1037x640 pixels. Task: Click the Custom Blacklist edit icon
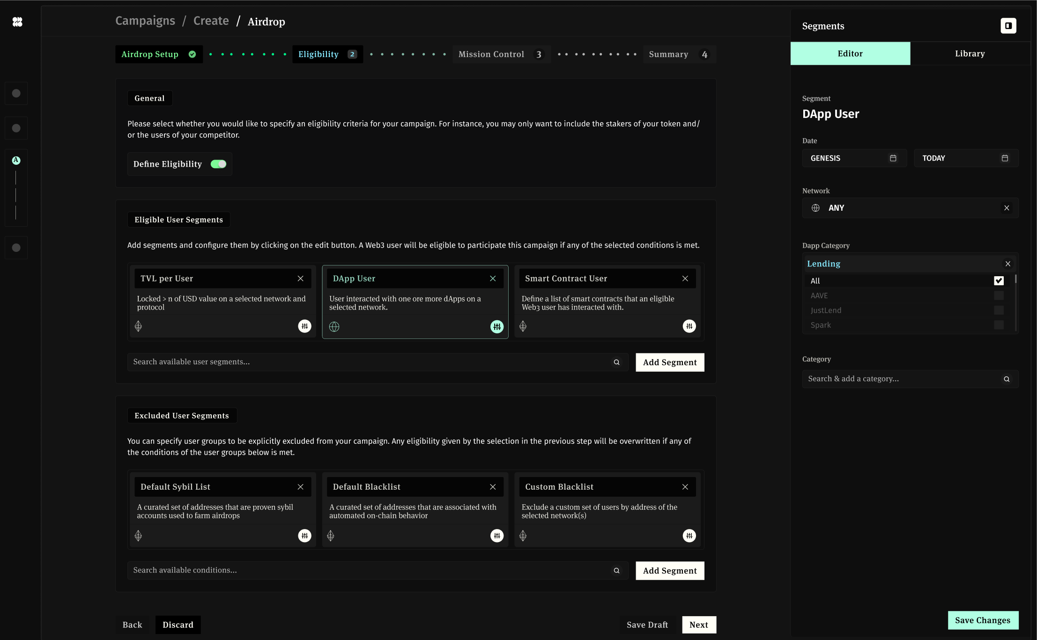[689, 536]
